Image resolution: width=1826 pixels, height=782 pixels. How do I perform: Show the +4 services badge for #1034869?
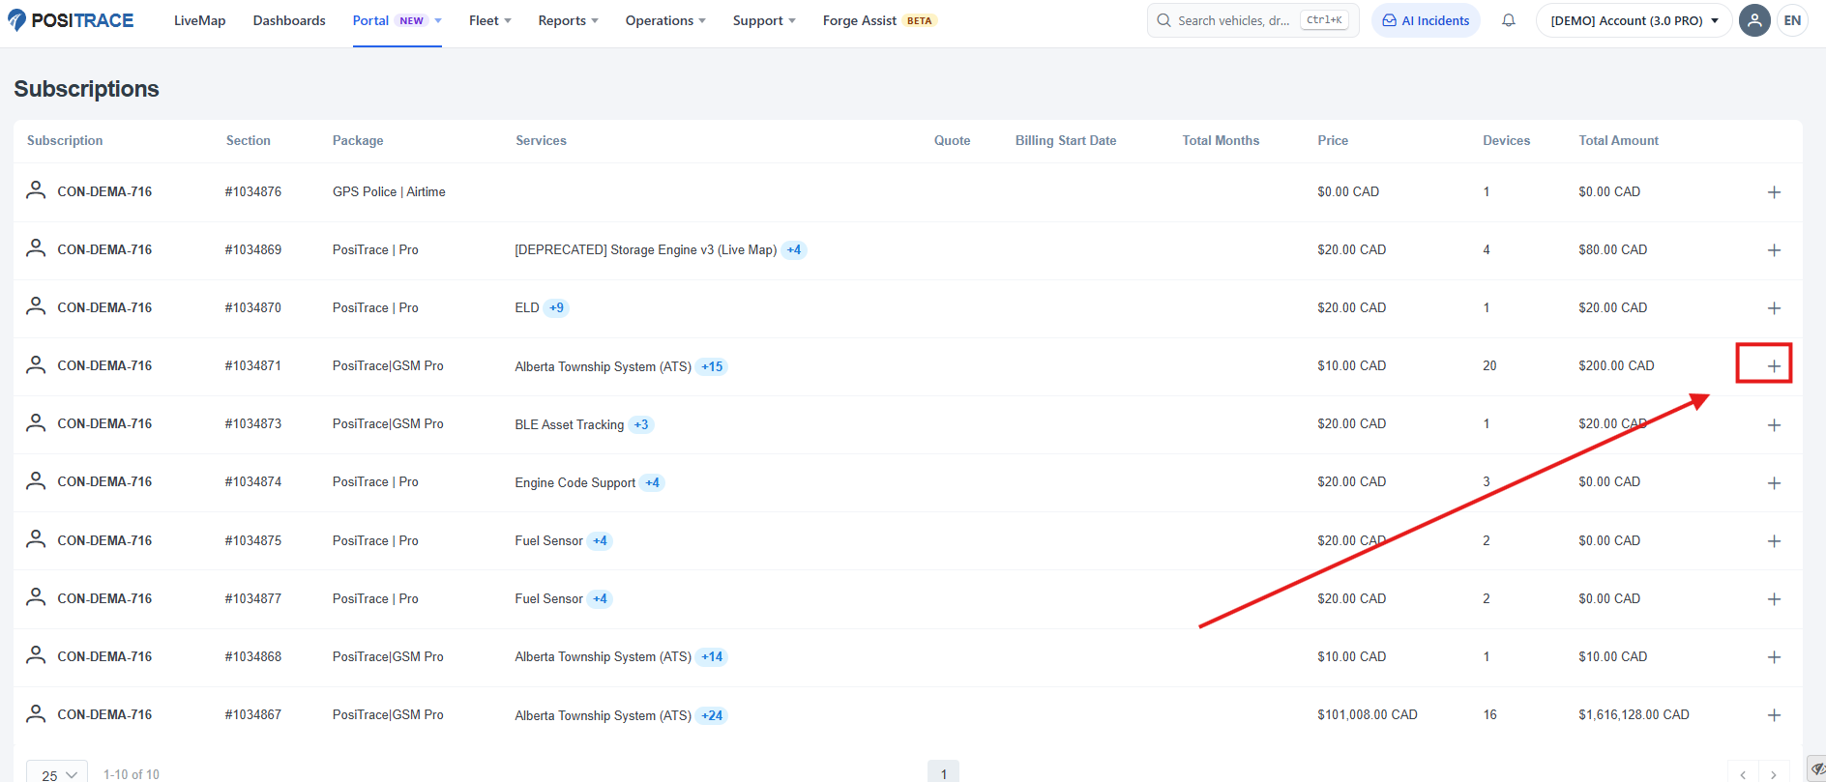click(x=794, y=250)
